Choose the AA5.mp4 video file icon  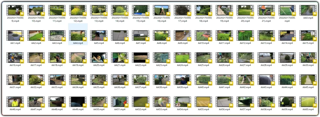(x=99, y=36)
